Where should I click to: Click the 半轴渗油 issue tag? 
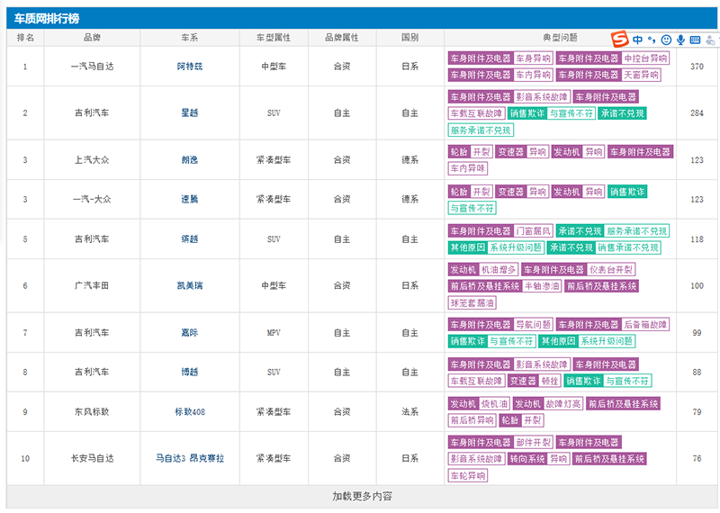[542, 286]
